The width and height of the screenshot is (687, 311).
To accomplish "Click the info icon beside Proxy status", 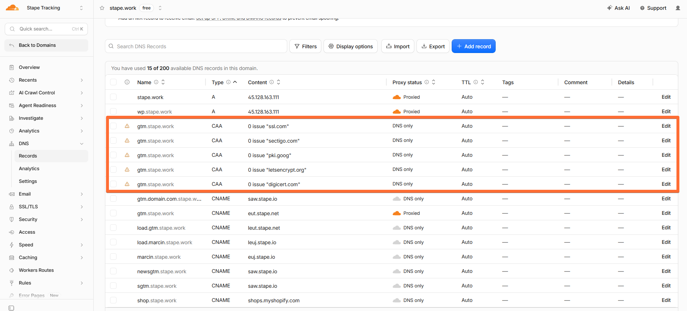I will click(x=427, y=82).
